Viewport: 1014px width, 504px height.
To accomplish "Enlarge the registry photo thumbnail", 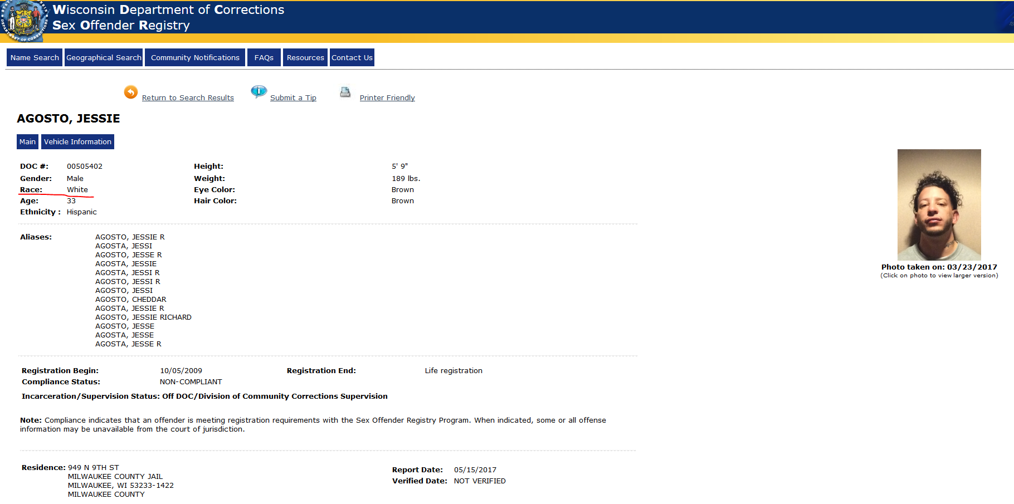I will (x=939, y=204).
